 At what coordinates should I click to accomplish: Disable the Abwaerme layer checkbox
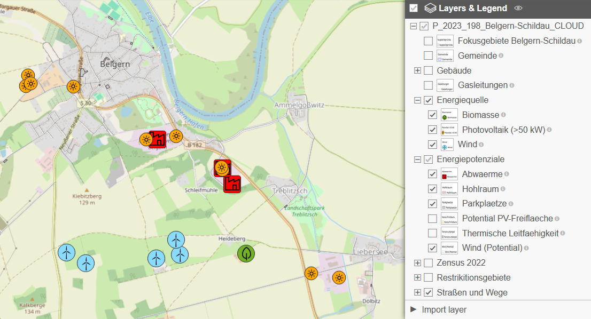pyautogui.click(x=432, y=174)
